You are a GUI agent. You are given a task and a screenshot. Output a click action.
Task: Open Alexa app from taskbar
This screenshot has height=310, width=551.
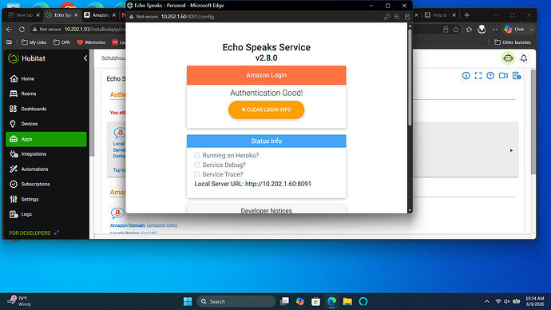tap(363, 301)
